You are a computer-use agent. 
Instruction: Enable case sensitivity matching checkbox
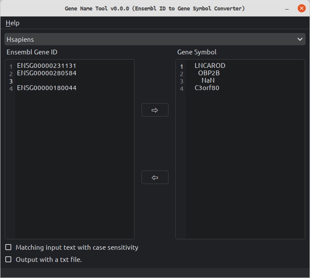8,247
